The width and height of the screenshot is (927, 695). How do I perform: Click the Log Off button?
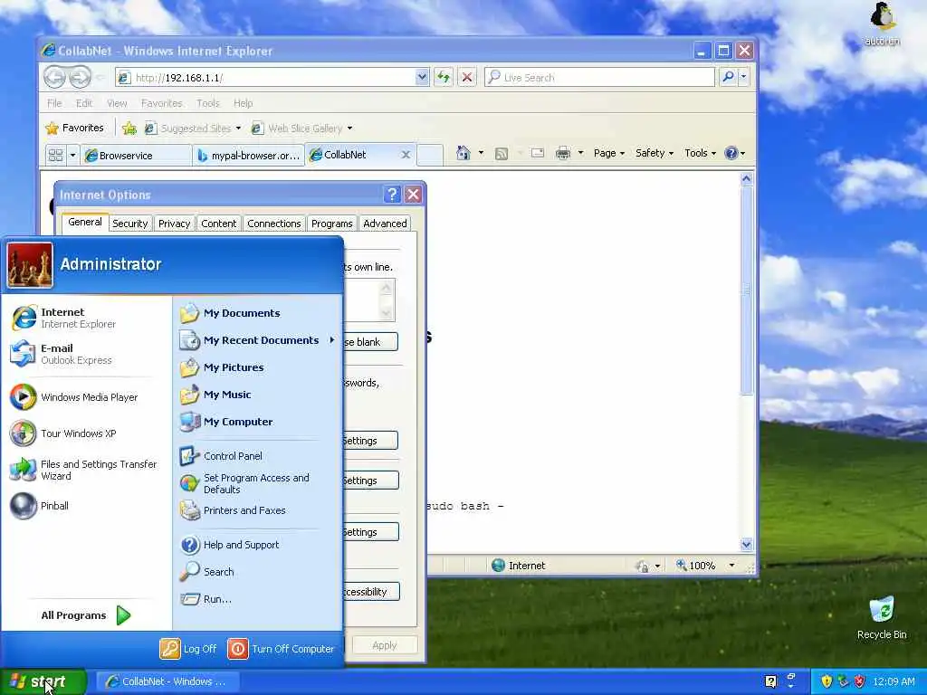pos(188,649)
